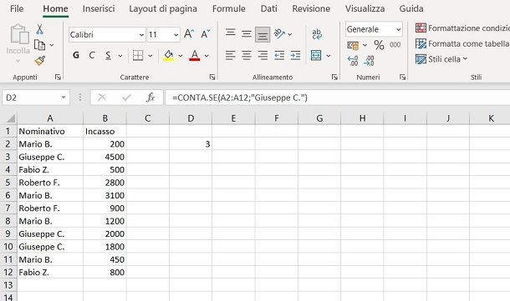This screenshot has height=301, width=510.
Task: Open the File tab
Action: pos(17,8)
